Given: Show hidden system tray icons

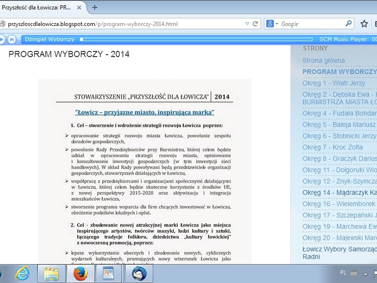Looking at the screenshot, I should 366,274.
